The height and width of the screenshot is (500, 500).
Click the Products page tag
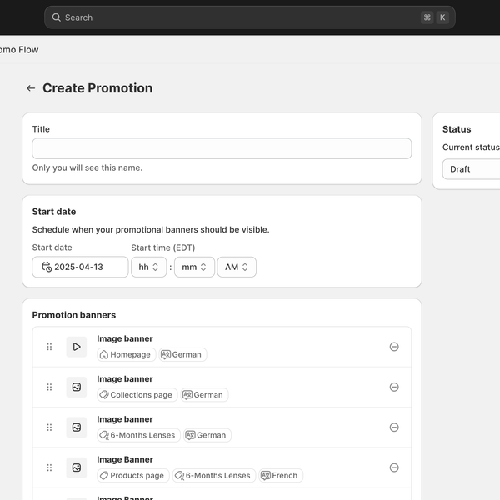point(133,476)
